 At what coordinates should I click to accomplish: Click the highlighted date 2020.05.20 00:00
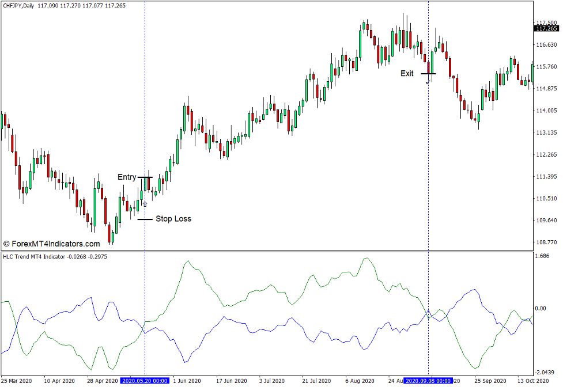point(145,380)
